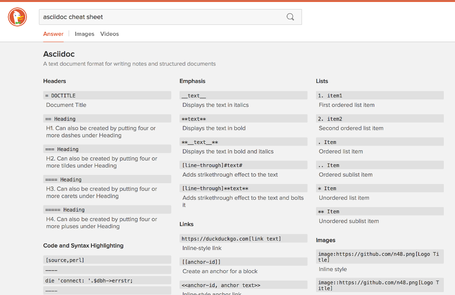This screenshot has width=455, height=295.
Task: Click the '[source,perl]' code snippet
Action: (107, 260)
